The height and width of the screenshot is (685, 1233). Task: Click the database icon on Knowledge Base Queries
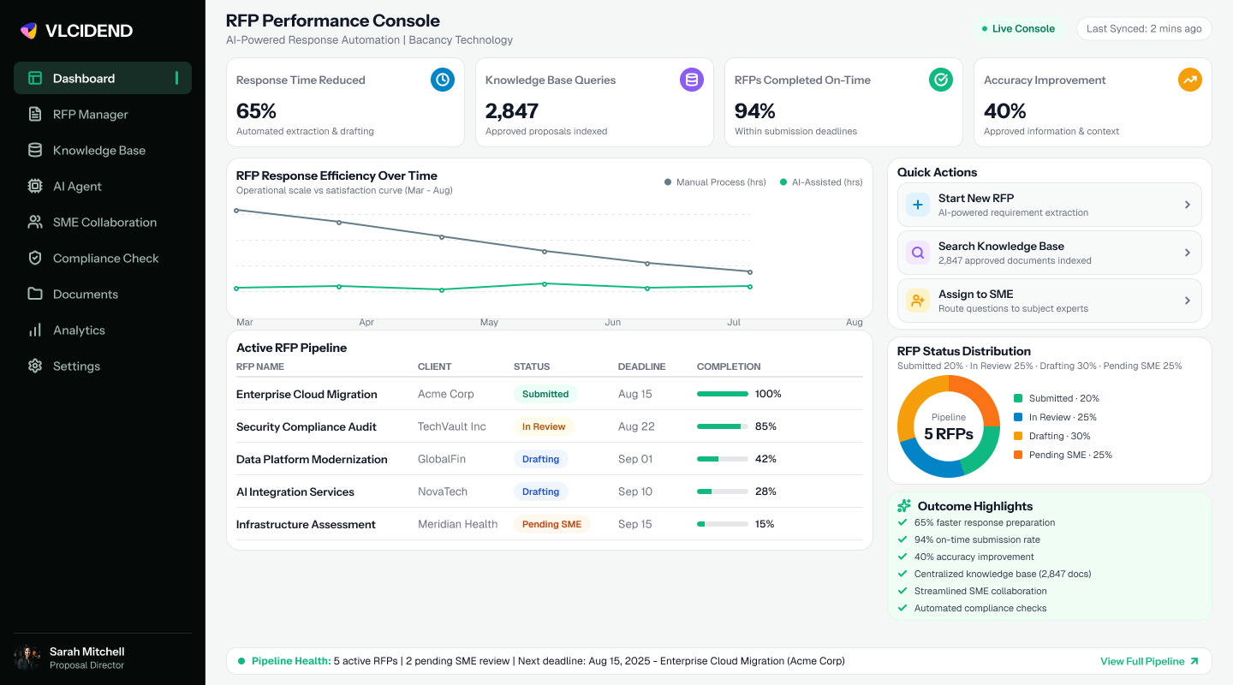(x=692, y=80)
